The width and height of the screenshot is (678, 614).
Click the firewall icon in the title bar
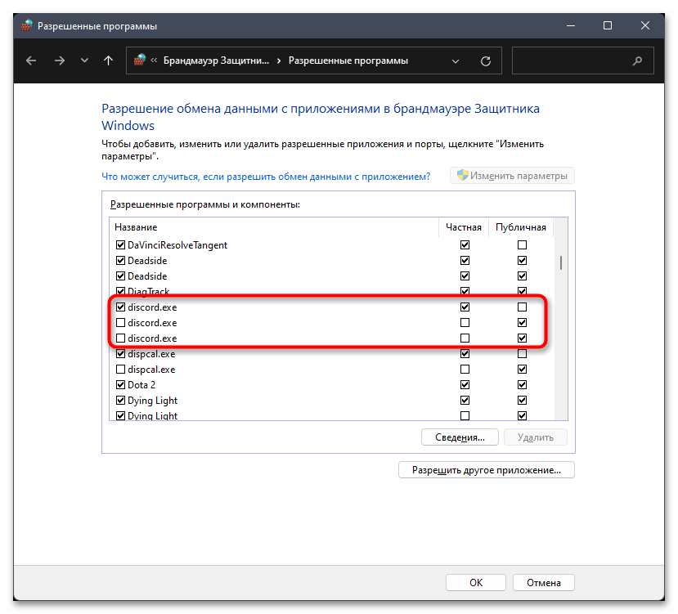[x=27, y=25]
